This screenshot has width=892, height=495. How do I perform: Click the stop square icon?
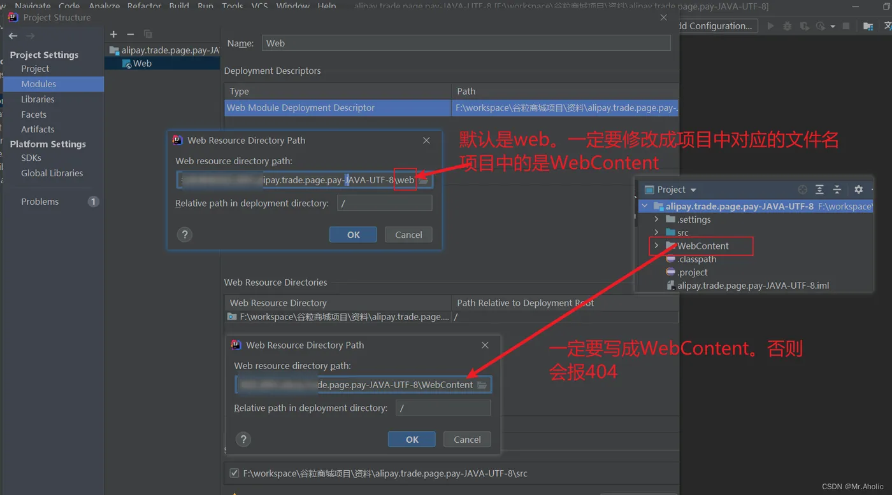click(846, 26)
